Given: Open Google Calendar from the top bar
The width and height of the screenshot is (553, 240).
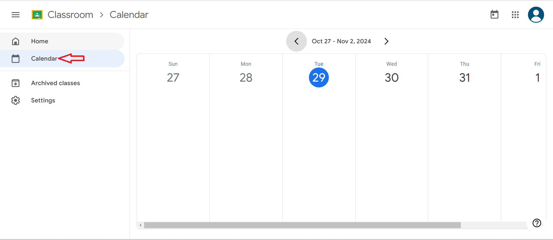Looking at the screenshot, I should click(494, 15).
